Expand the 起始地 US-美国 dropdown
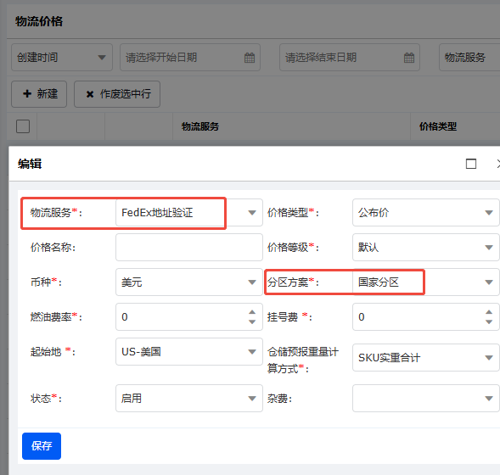The width and height of the screenshot is (500, 475). point(252,352)
